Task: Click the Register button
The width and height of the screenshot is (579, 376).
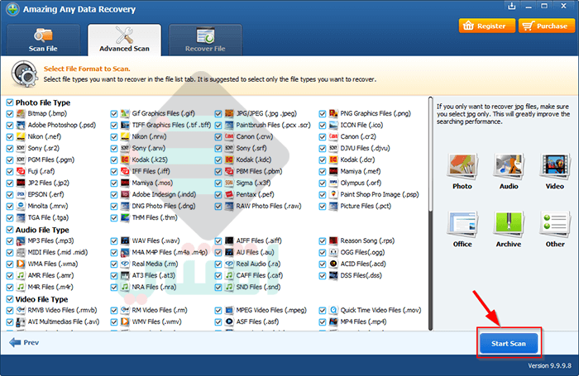Action: (x=486, y=26)
